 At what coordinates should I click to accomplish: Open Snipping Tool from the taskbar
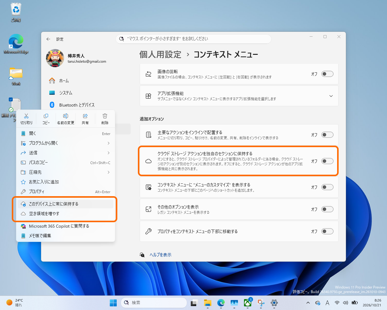261,303
